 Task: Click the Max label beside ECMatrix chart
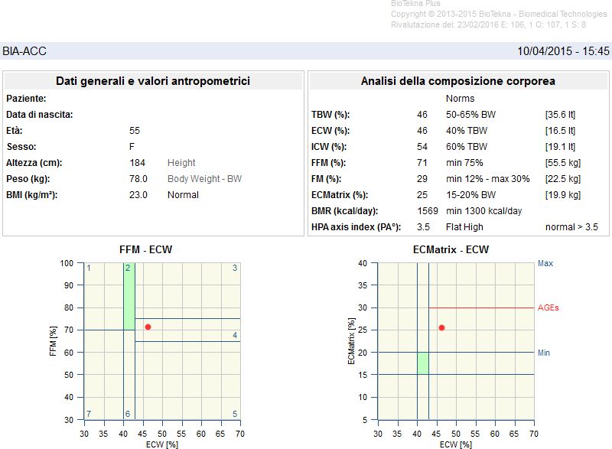[545, 263]
